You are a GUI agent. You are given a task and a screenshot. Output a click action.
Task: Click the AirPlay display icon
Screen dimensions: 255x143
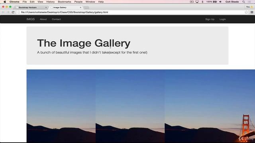coord(197,2)
